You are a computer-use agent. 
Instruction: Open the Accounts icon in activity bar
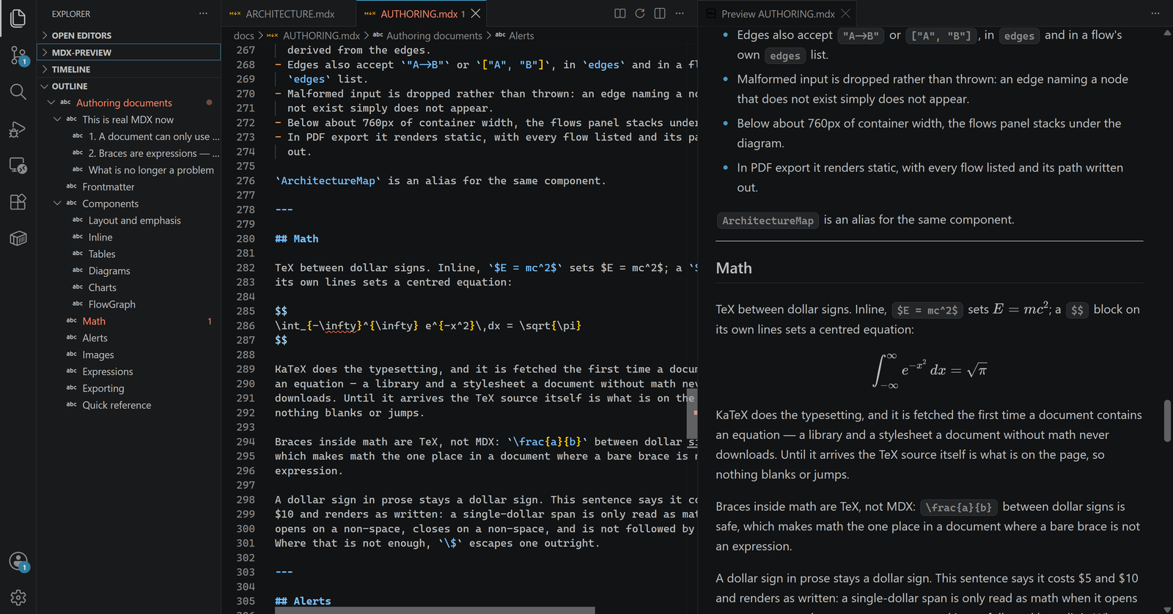tap(18, 562)
